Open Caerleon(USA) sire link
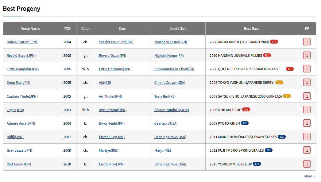Image resolution: width=321 pixels, height=182 pixels. click(x=166, y=123)
